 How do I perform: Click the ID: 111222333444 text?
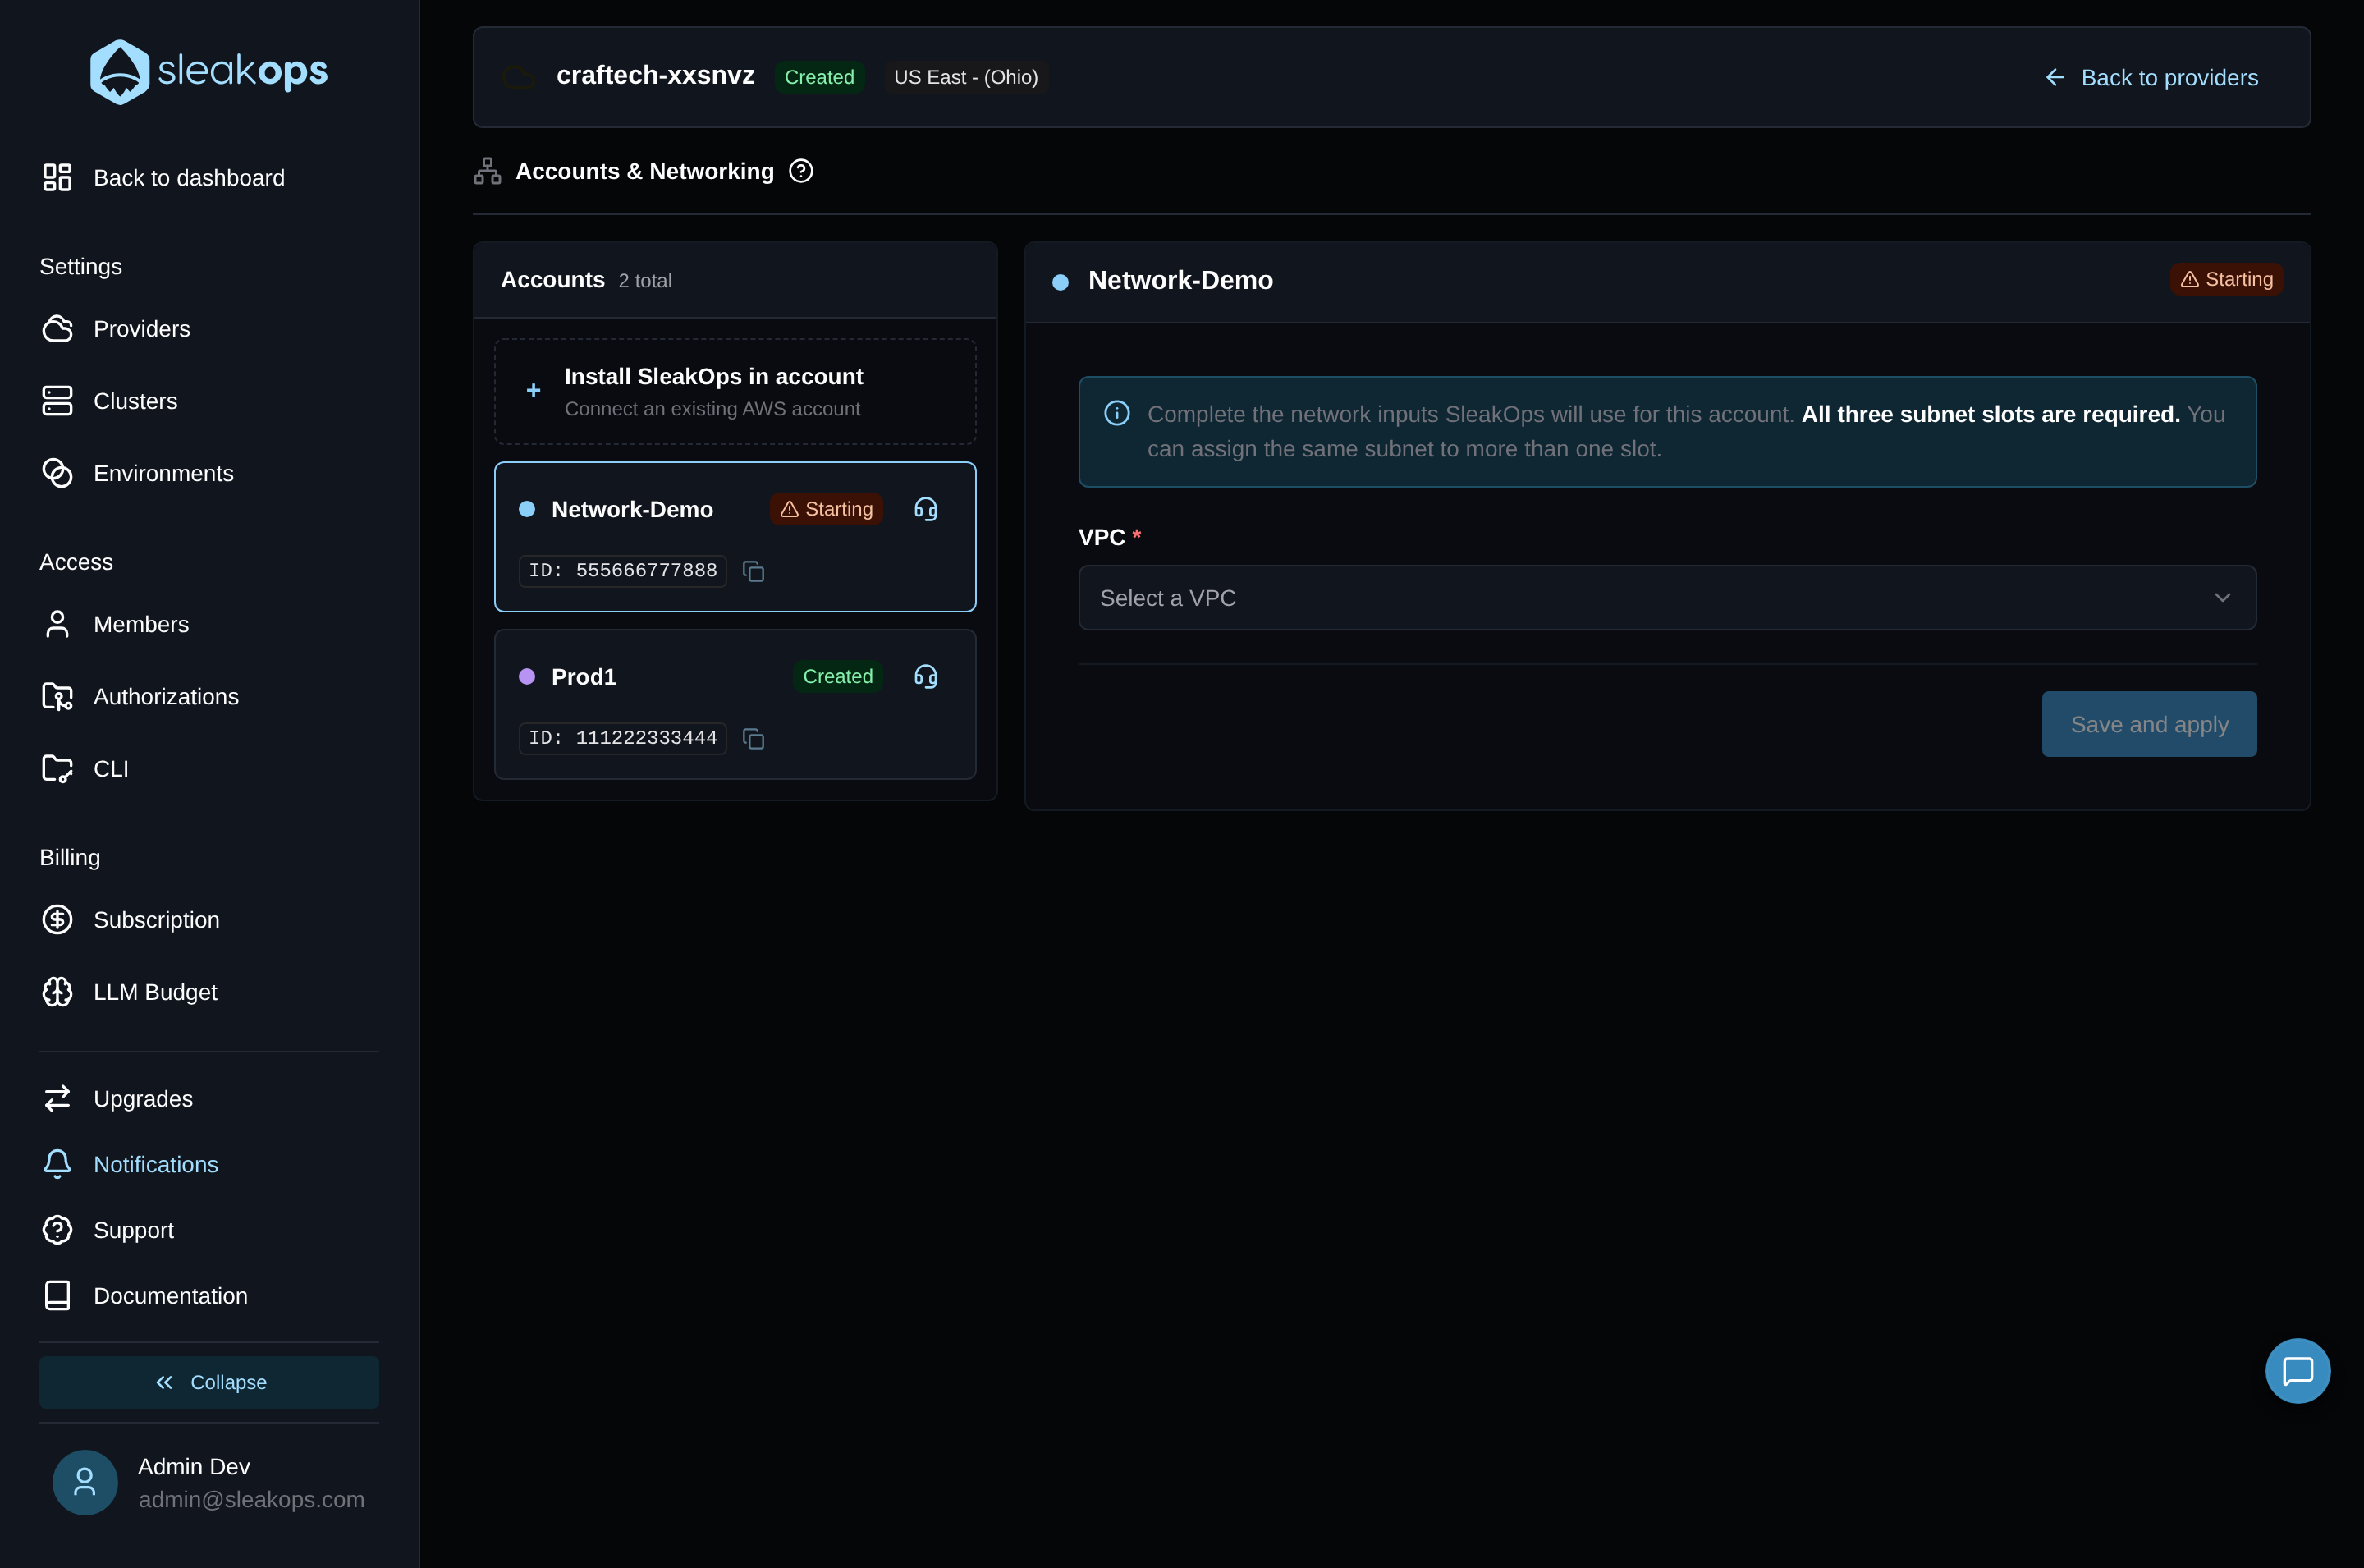pyautogui.click(x=623, y=739)
